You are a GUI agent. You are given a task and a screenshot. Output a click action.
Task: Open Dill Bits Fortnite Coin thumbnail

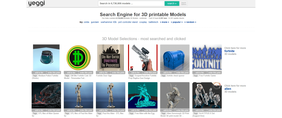(78, 57)
